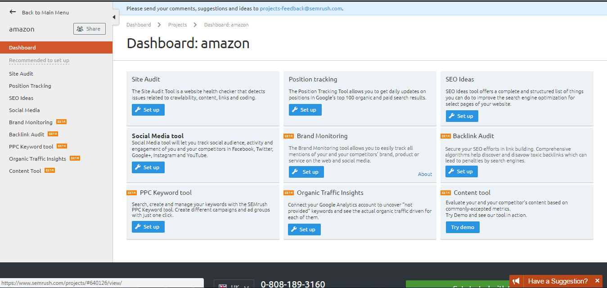Image resolution: width=607 pixels, height=288 pixels.
Task: Click the PPC Keyword tool card title
Action: pyautogui.click(x=166, y=193)
